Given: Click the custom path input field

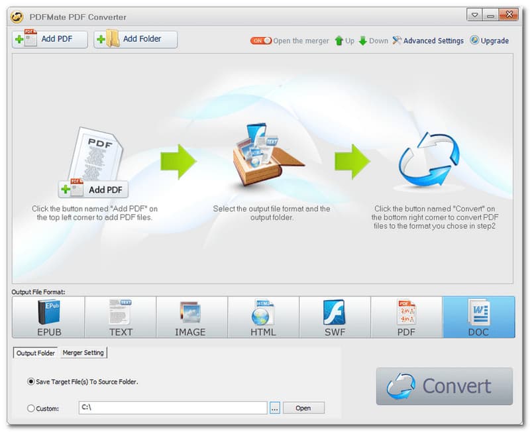Looking at the screenshot, I should pos(173,407).
